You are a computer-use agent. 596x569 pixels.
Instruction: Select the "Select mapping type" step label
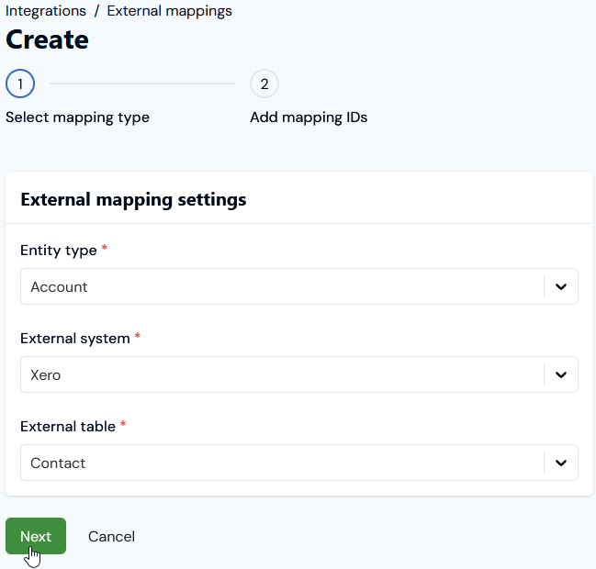[77, 117]
